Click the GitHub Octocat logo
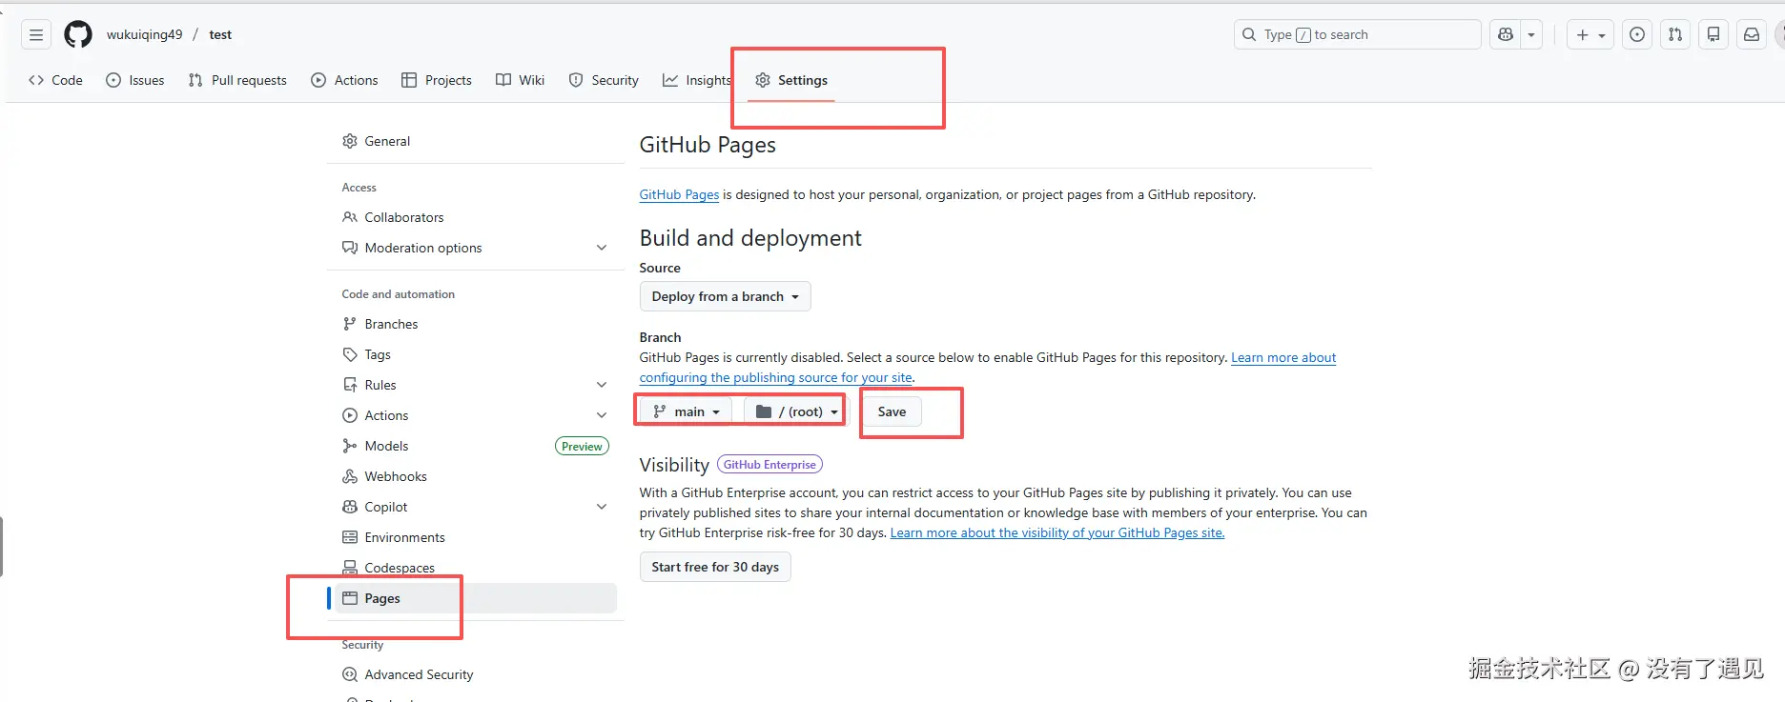 click(x=78, y=35)
